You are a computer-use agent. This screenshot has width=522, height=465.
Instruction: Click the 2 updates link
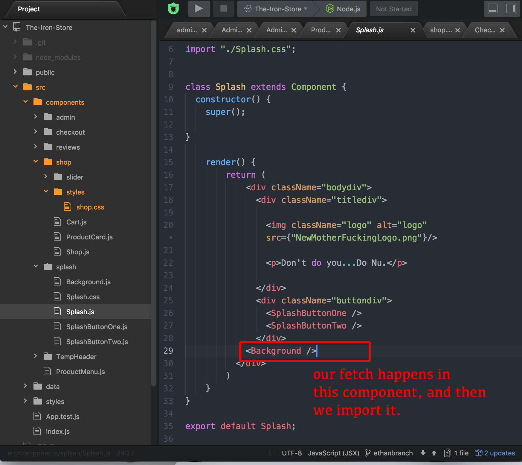[x=495, y=453]
